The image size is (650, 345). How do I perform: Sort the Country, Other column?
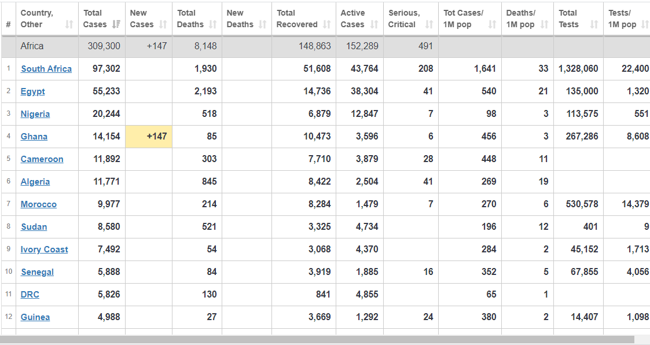tap(69, 24)
